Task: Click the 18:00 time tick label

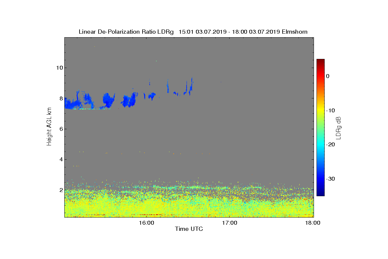Action: point(313,223)
